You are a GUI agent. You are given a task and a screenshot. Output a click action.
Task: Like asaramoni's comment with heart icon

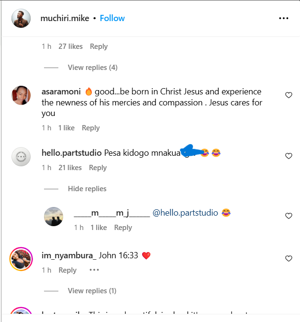289,95
